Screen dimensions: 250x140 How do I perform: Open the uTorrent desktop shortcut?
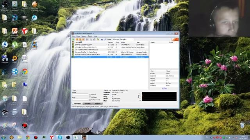pyautogui.click(x=15, y=45)
